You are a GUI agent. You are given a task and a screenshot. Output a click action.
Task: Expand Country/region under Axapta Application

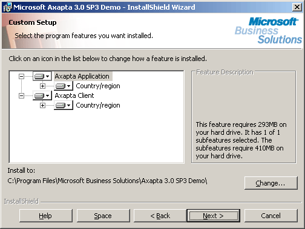coord(42,86)
